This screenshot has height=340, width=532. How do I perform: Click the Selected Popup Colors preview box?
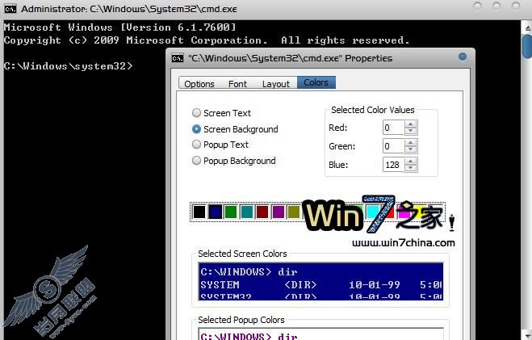(x=320, y=334)
